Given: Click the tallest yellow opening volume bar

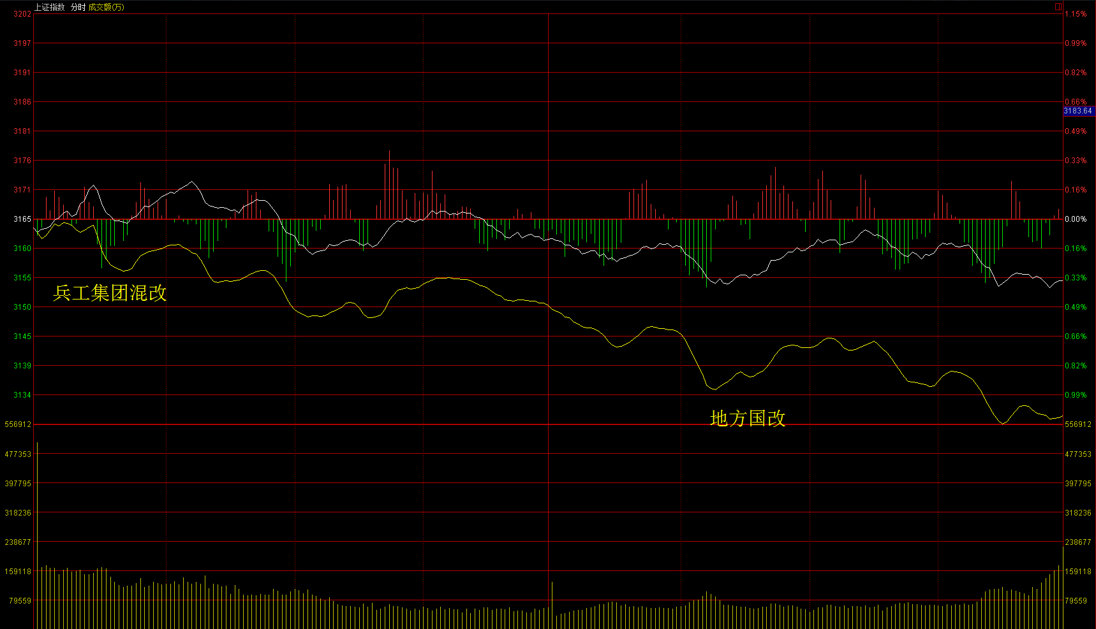Looking at the screenshot, I should [38, 535].
